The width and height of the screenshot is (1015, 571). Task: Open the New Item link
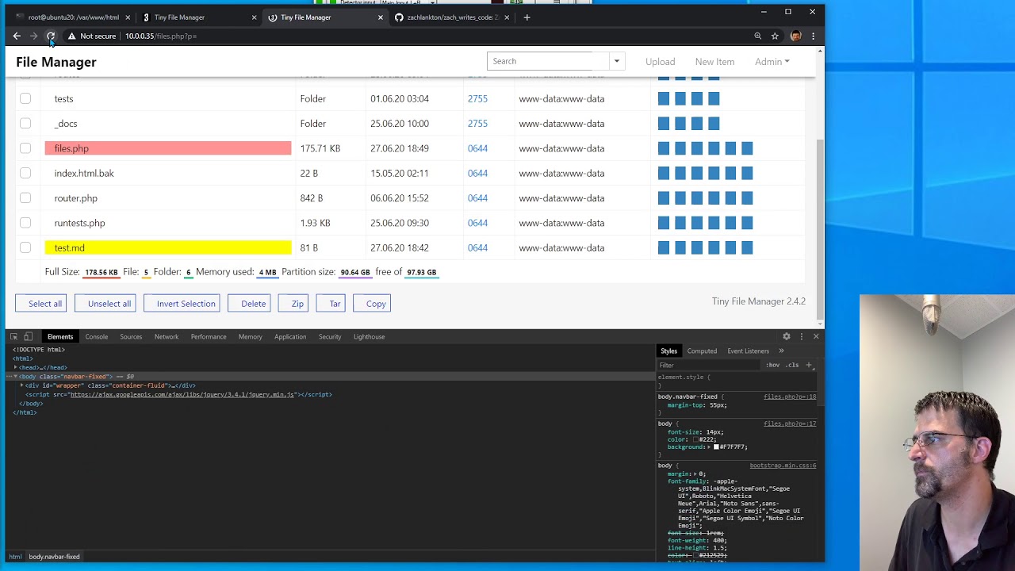(x=714, y=62)
